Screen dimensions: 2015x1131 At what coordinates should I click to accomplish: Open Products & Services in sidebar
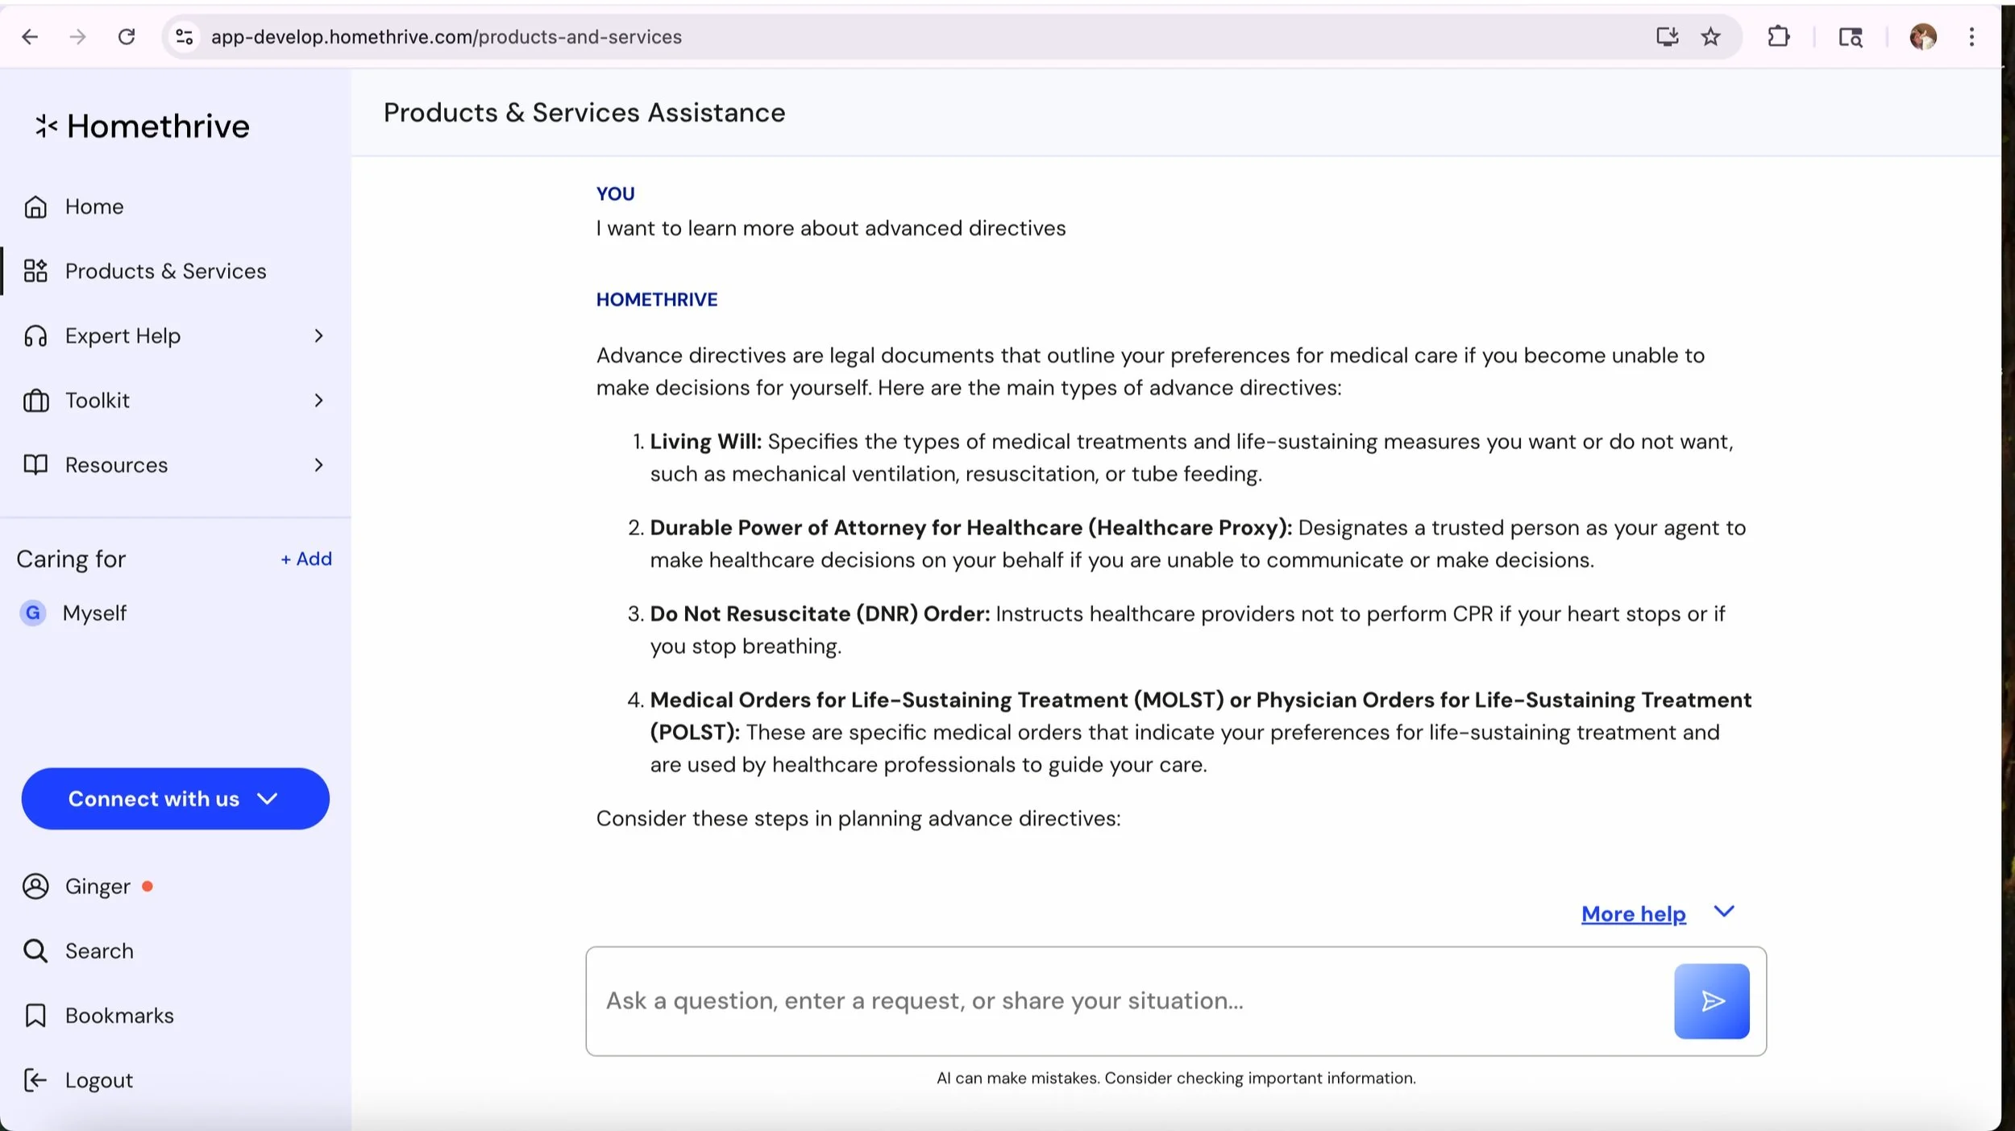coord(165,272)
